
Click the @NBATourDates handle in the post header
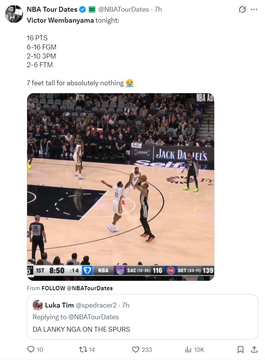click(x=124, y=9)
